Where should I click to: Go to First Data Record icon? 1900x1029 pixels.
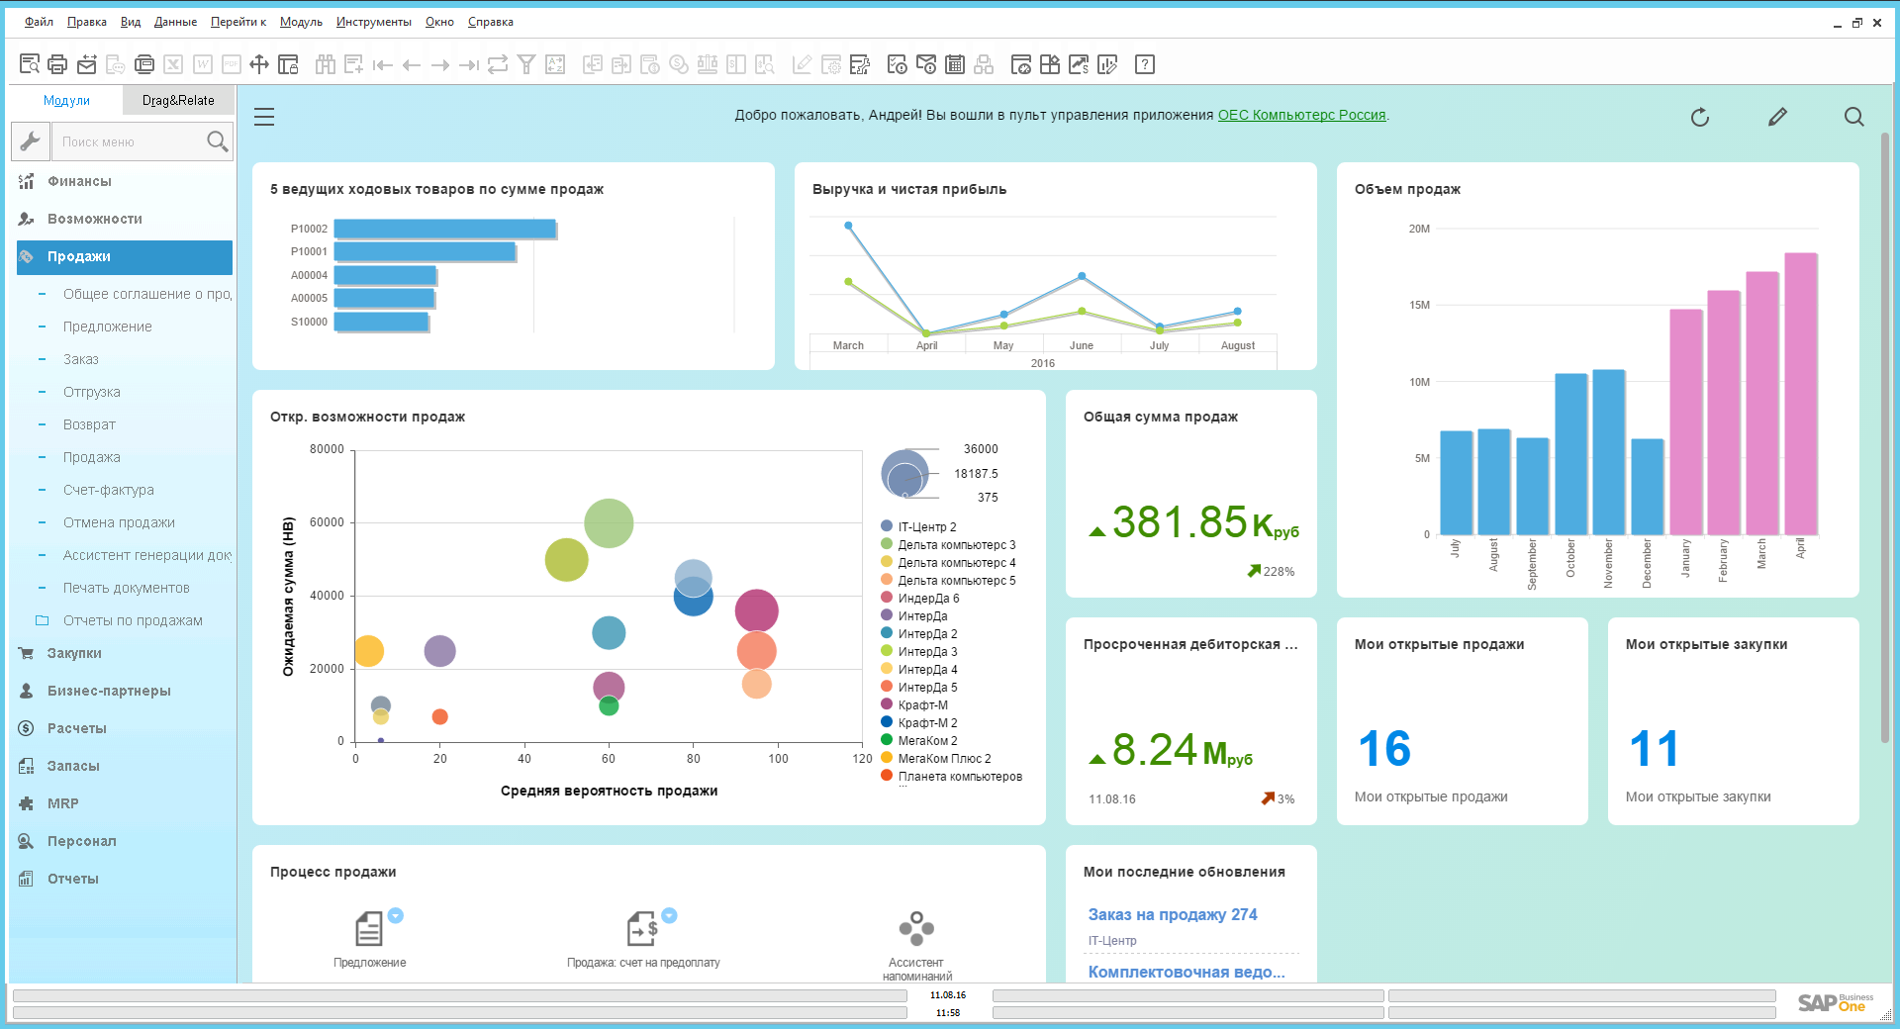(383, 65)
